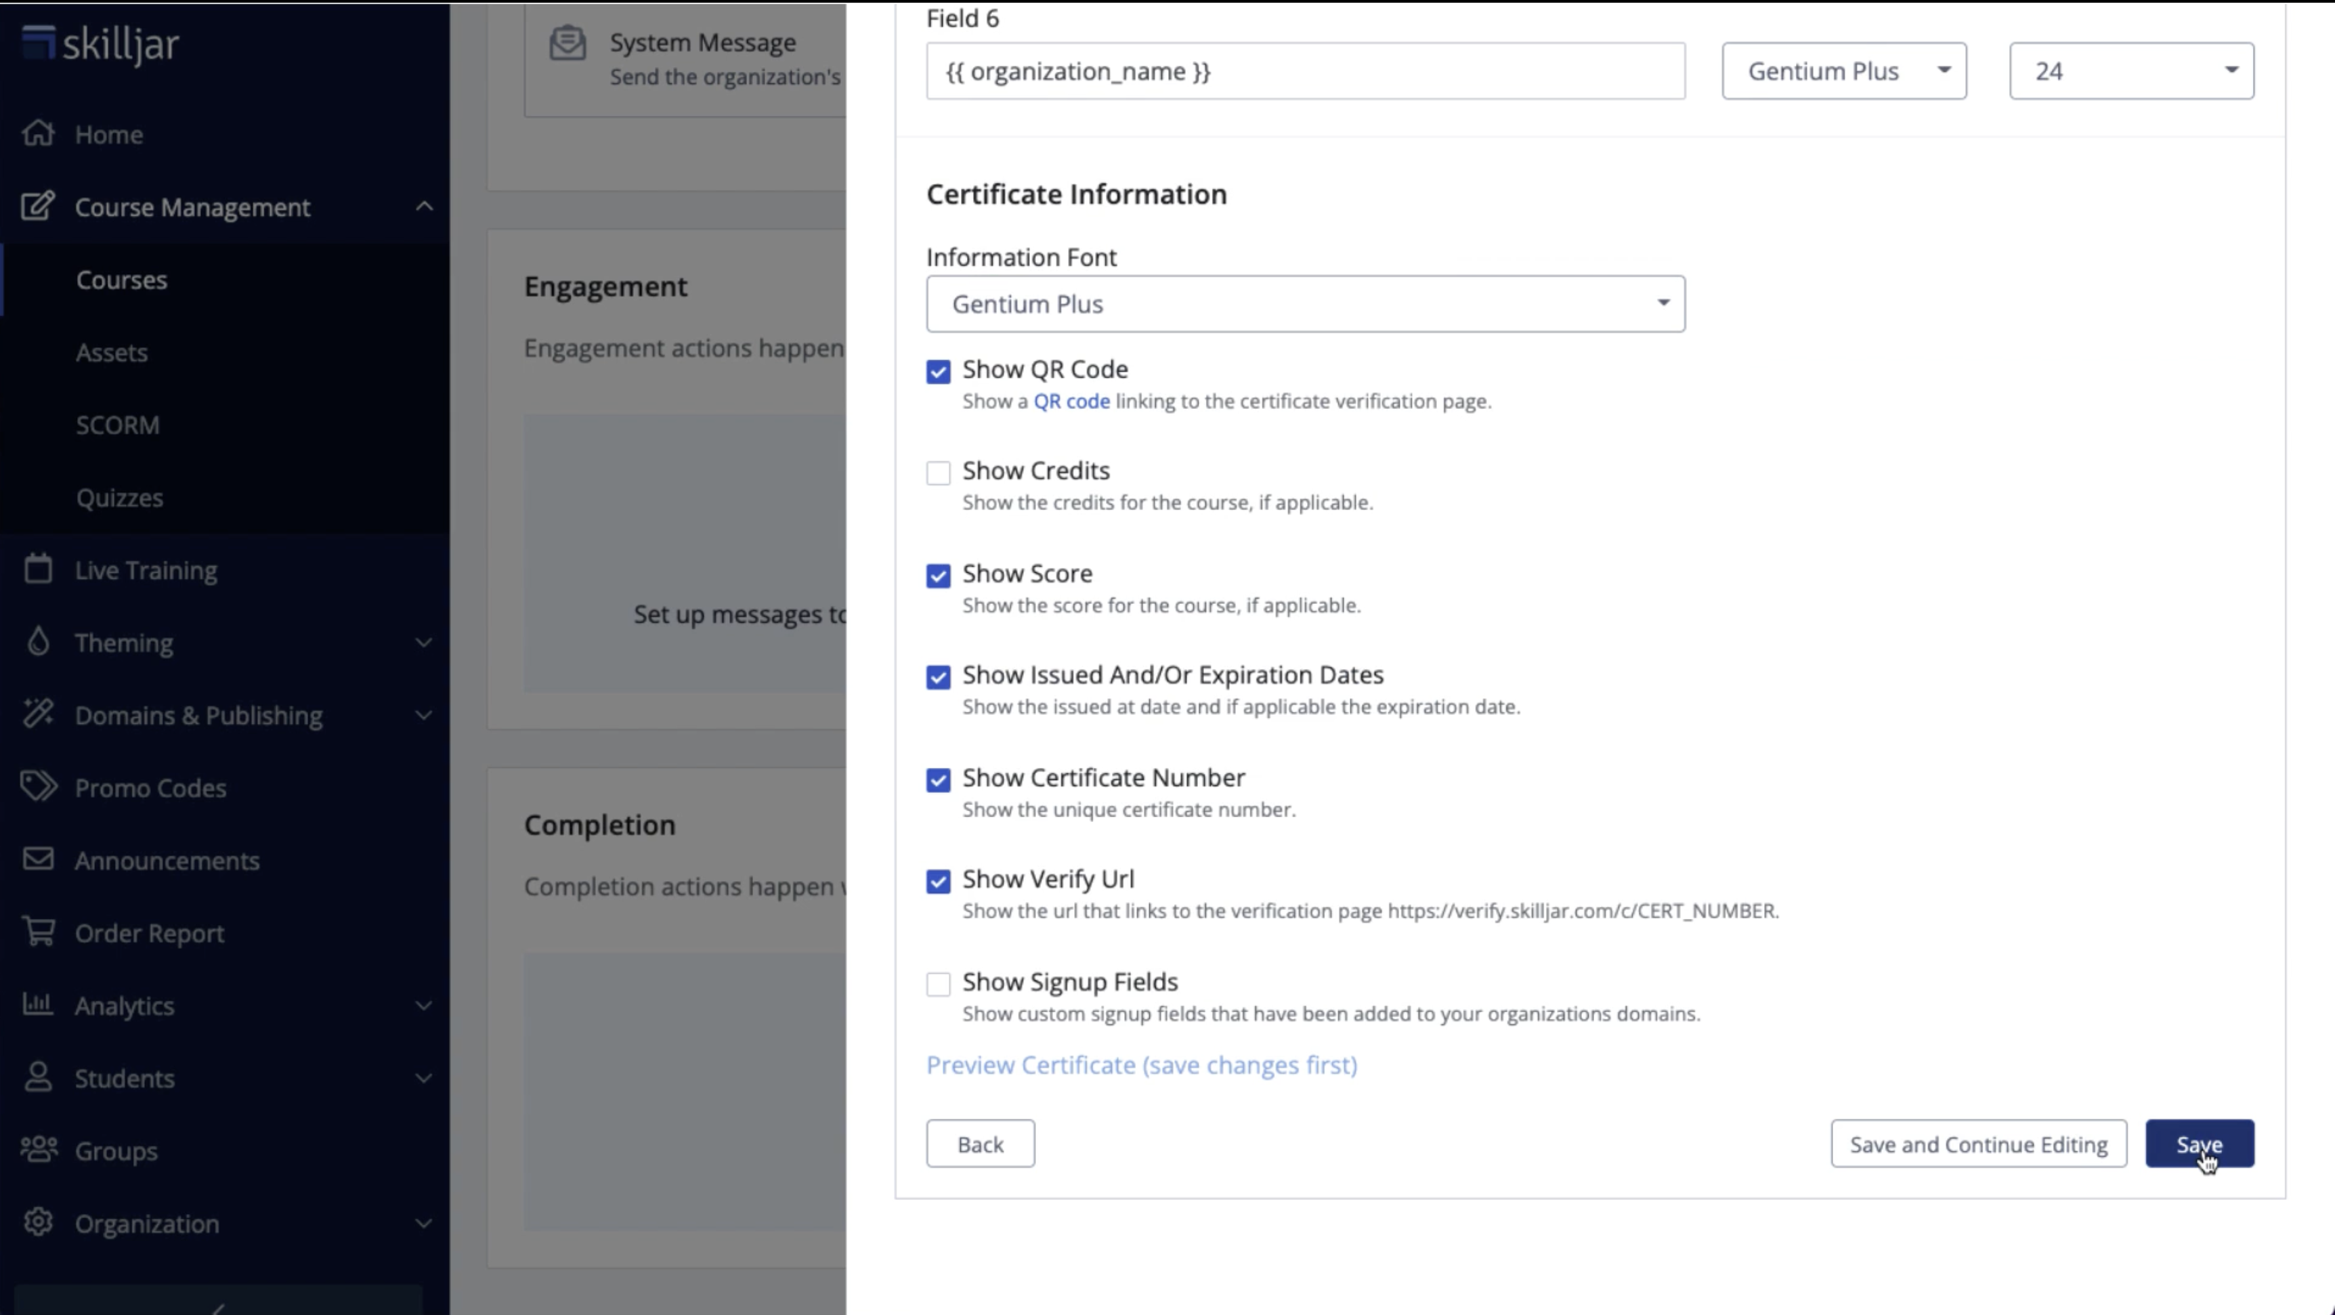Viewport: 2335px width, 1315px height.
Task: Open the Quizzes menu item
Action: 120,498
